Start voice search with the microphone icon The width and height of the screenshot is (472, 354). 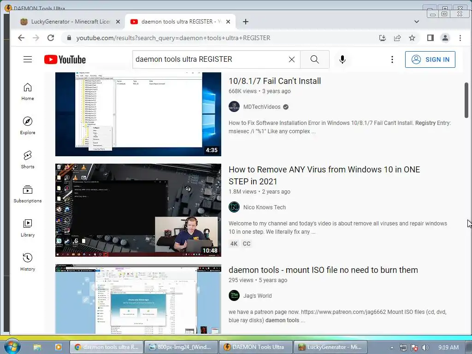342,59
